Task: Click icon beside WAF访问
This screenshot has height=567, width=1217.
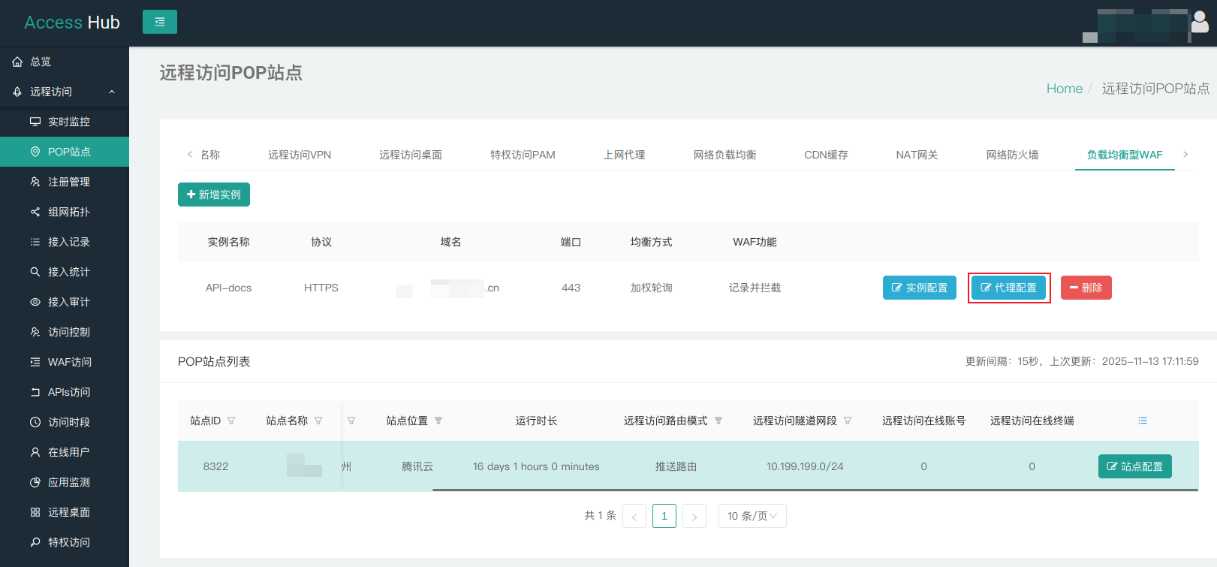Action: click(35, 362)
